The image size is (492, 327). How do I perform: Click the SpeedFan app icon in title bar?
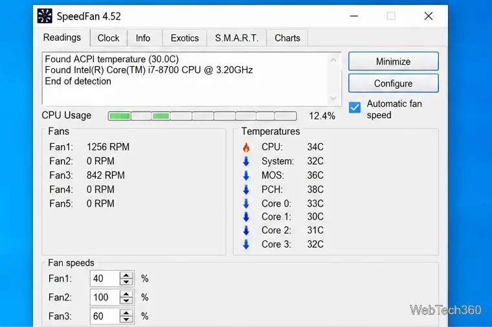pyautogui.click(x=45, y=16)
